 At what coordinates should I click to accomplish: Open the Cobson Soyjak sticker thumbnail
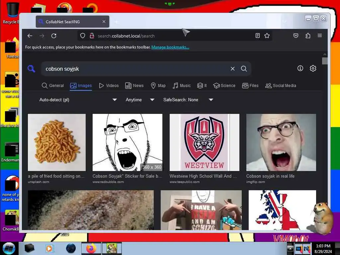tap(127, 142)
